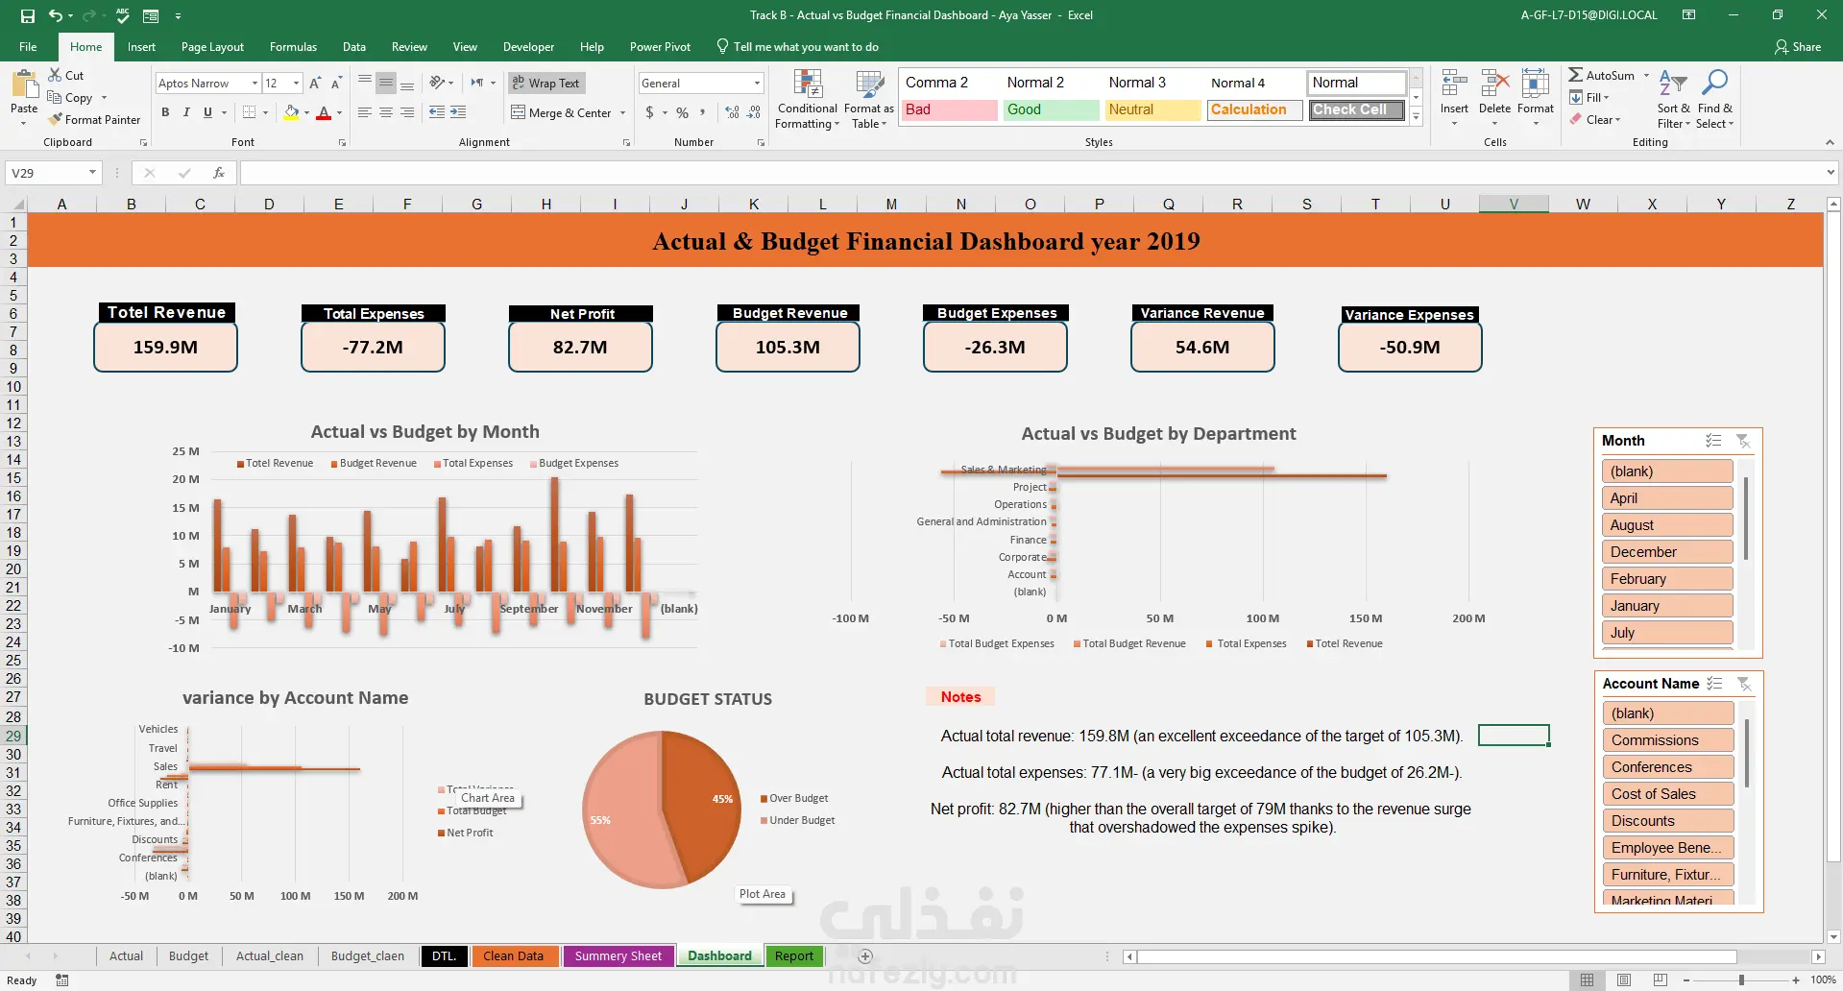Click the formula bar input field

(x=1032, y=173)
